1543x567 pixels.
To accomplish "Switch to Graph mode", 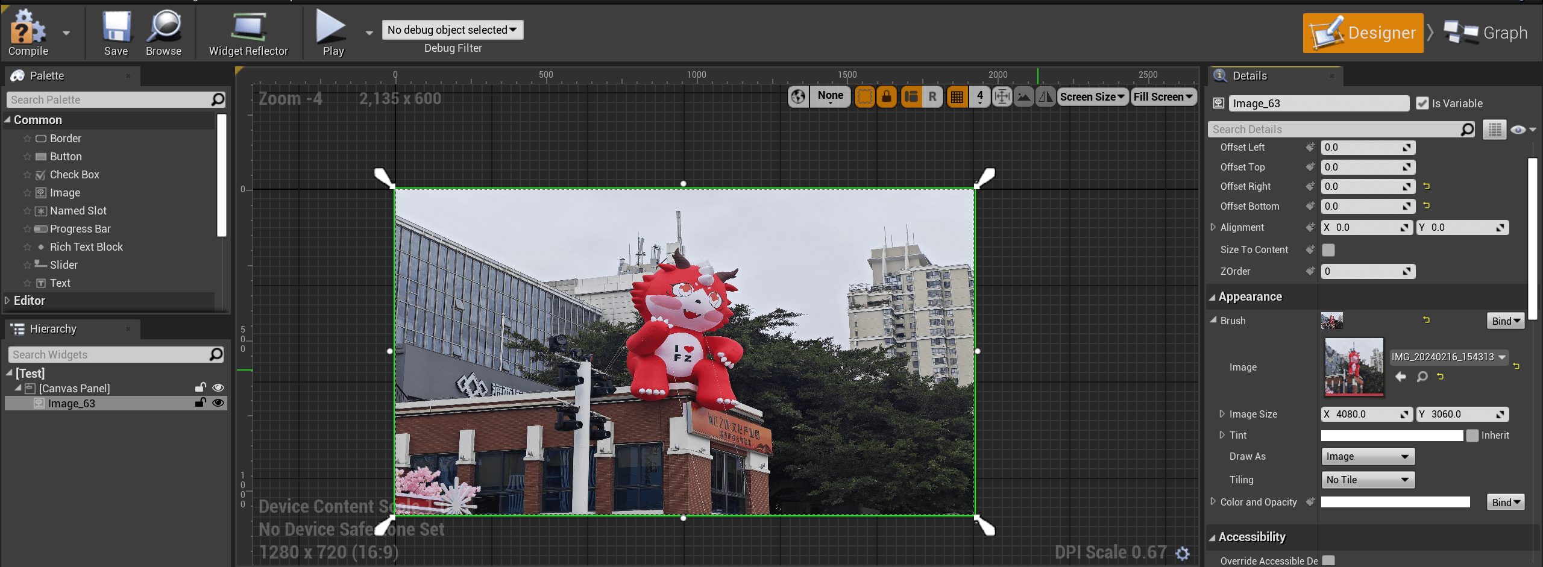I will point(1485,33).
